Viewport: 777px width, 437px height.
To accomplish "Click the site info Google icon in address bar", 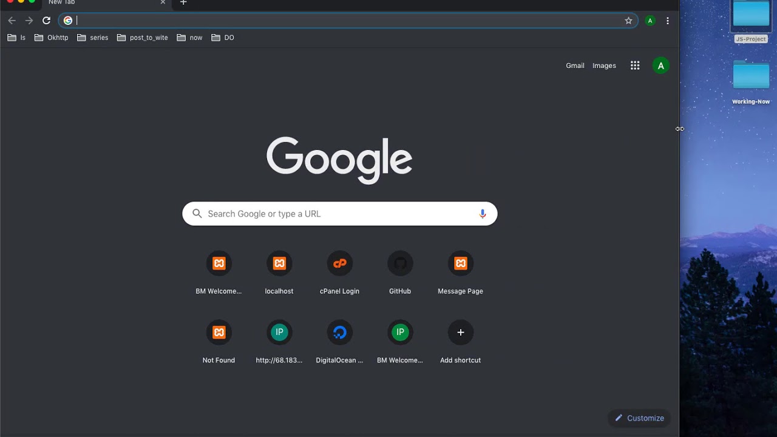I will click(x=68, y=21).
